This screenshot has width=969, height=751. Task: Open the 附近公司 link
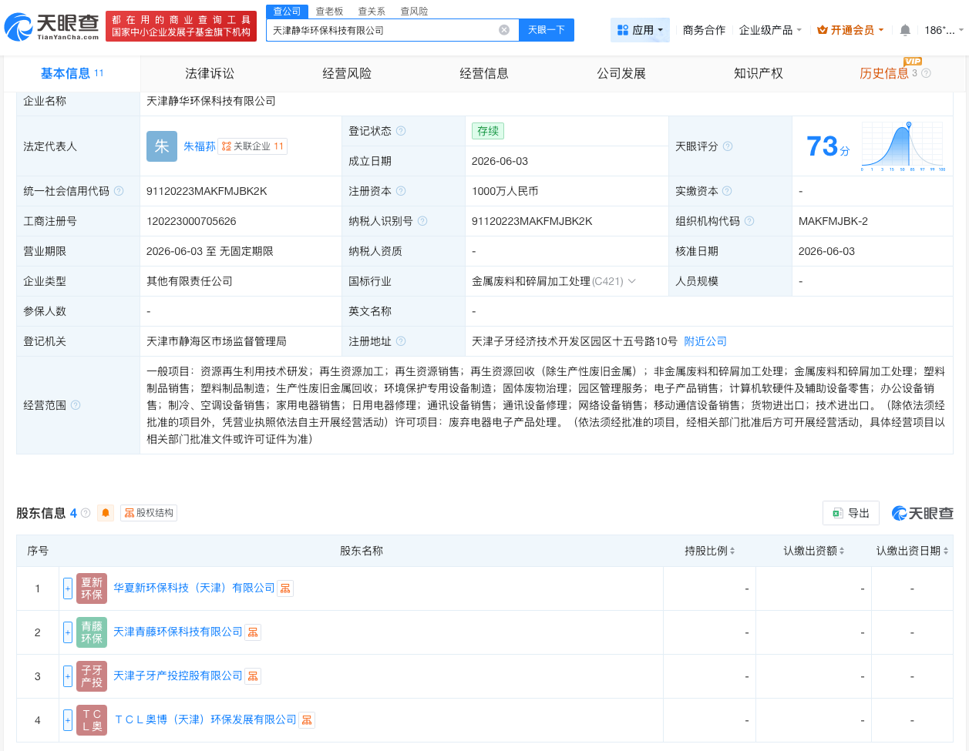click(705, 341)
